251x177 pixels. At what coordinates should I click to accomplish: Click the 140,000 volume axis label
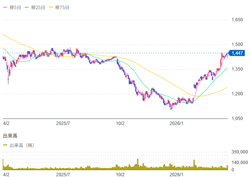240,163
